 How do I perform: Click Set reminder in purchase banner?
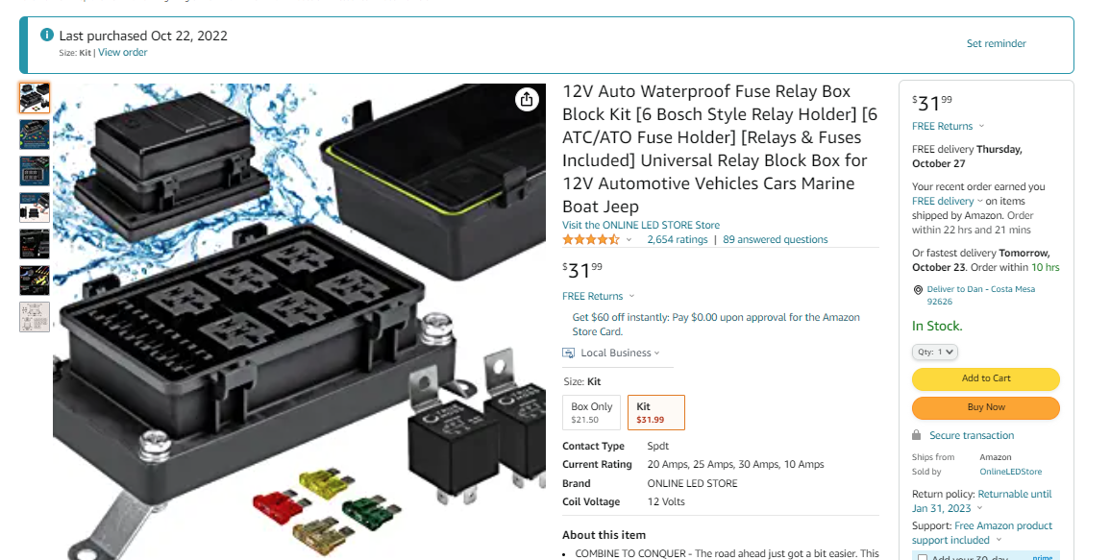pyautogui.click(x=996, y=44)
